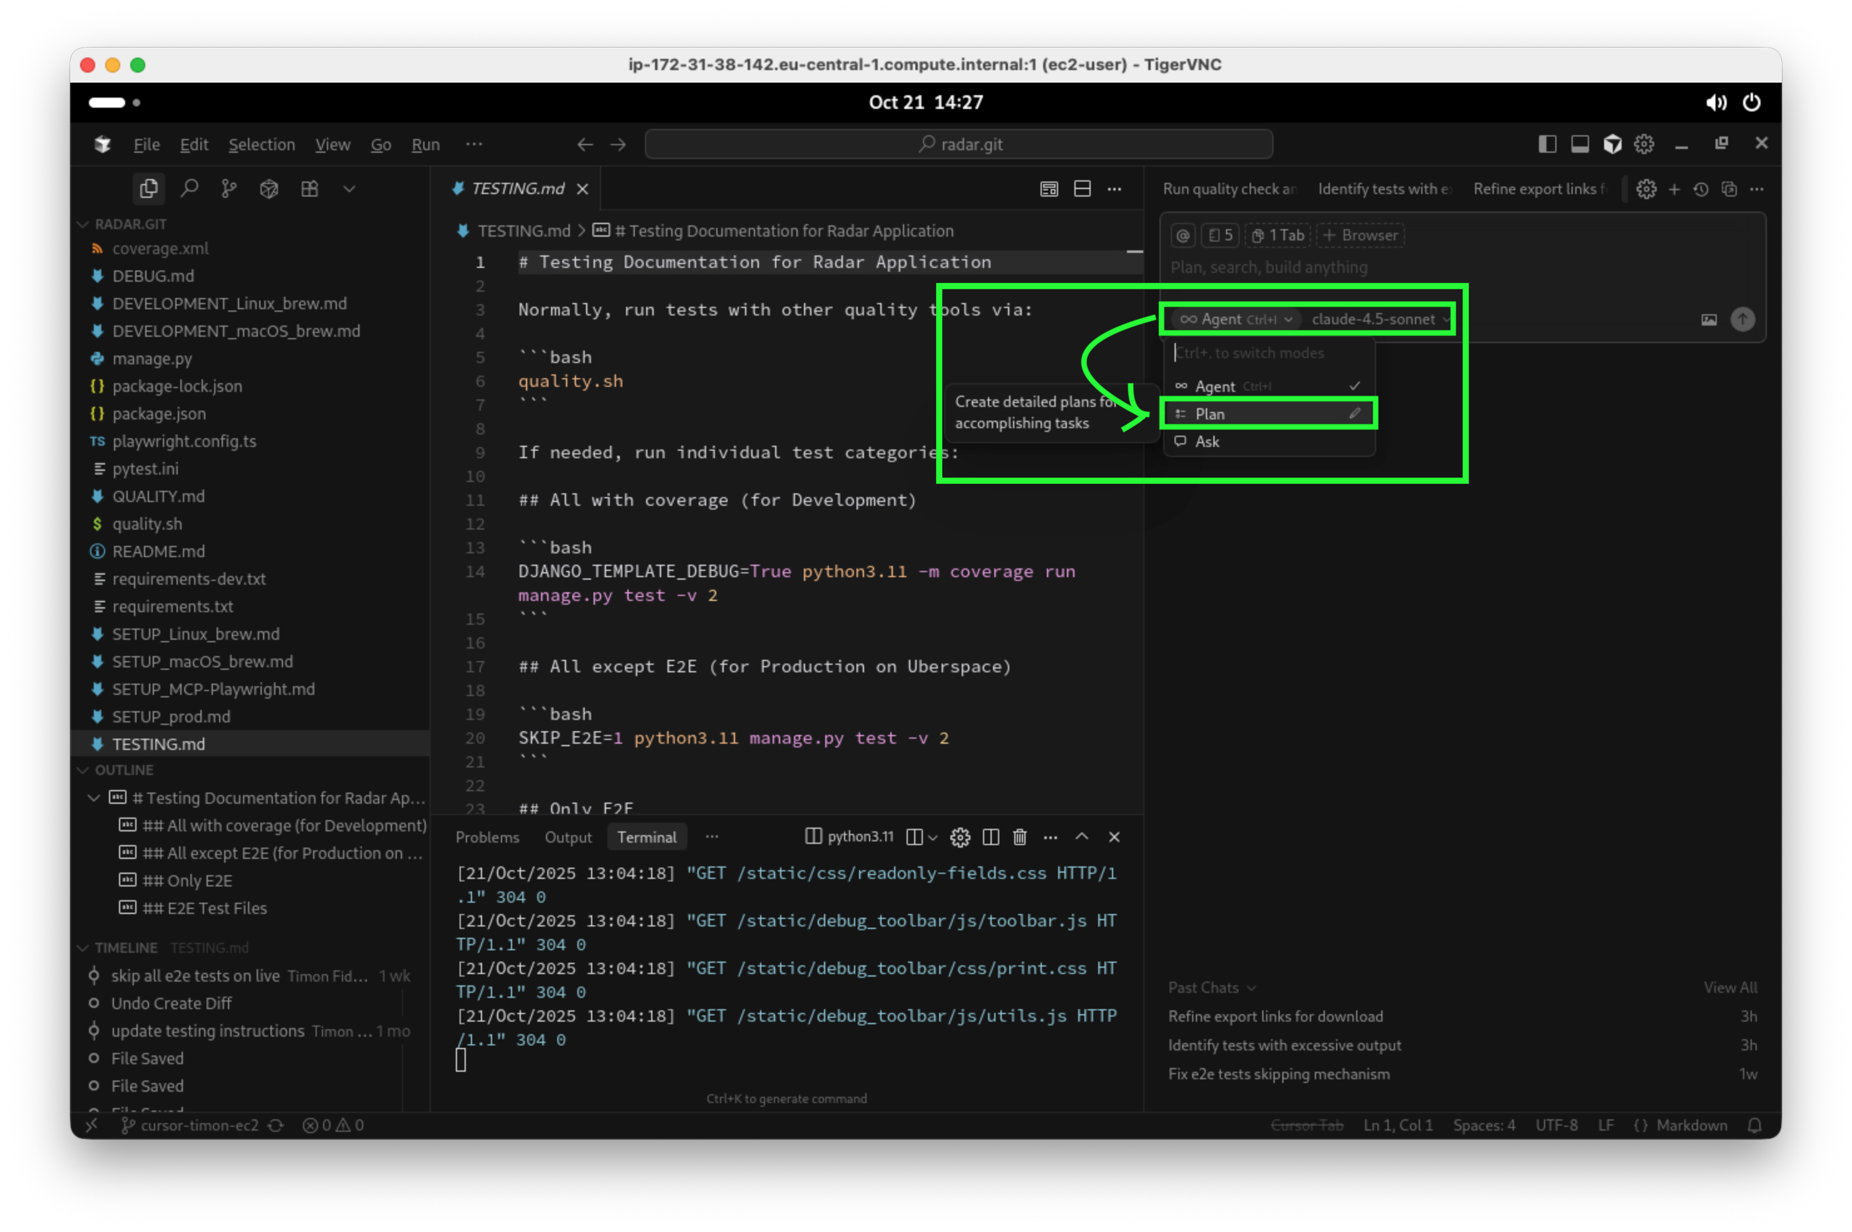Kill terminal with the trash icon
The height and width of the screenshot is (1232, 1852).
tap(1020, 837)
